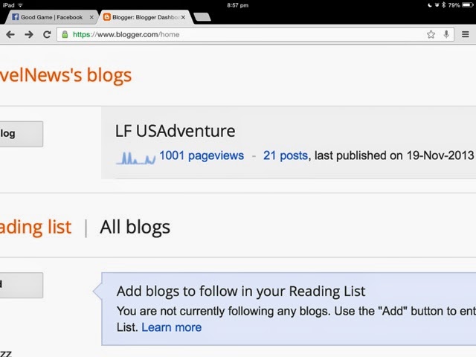
Task: Bookmark this page with the star icon
Action: pos(431,34)
